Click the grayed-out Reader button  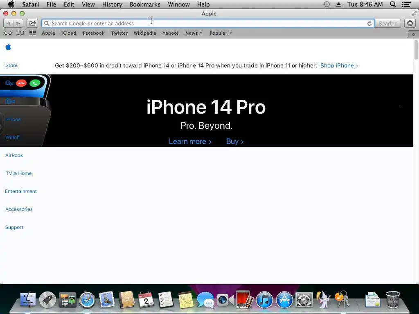(x=387, y=23)
